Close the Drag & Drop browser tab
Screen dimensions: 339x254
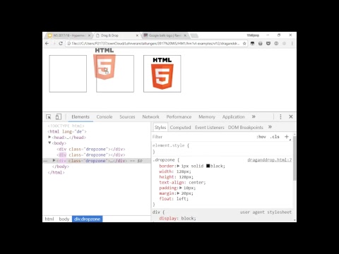pos(137,35)
